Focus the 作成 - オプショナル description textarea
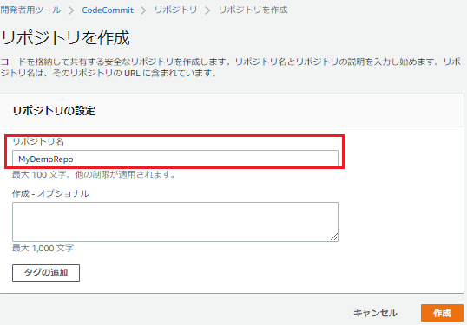This screenshot has height=325, width=467. point(175,222)
